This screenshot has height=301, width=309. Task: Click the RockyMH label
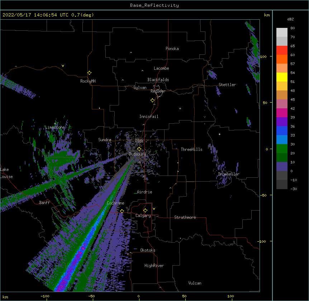point(88,81)
